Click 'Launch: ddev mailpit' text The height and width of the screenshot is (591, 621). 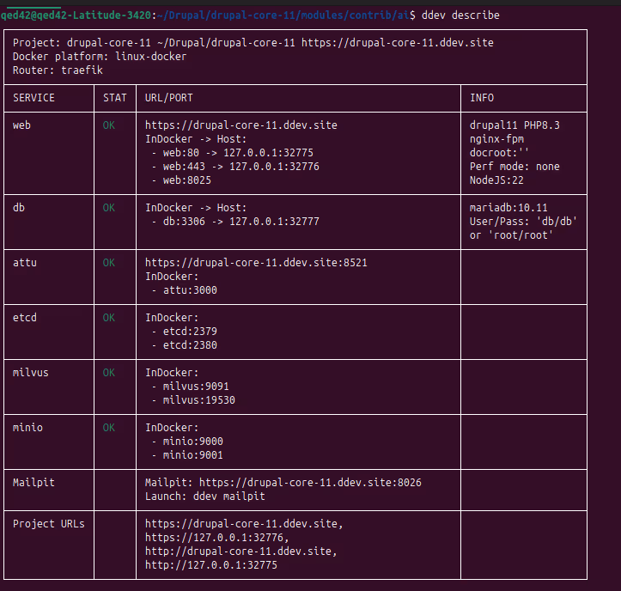tap(205, 497)
